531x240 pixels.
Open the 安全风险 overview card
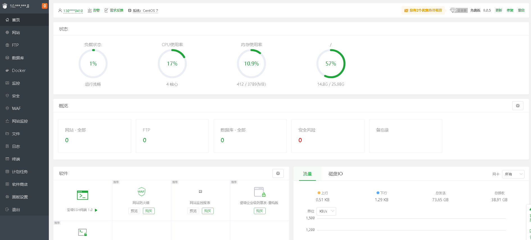[328, 136]
